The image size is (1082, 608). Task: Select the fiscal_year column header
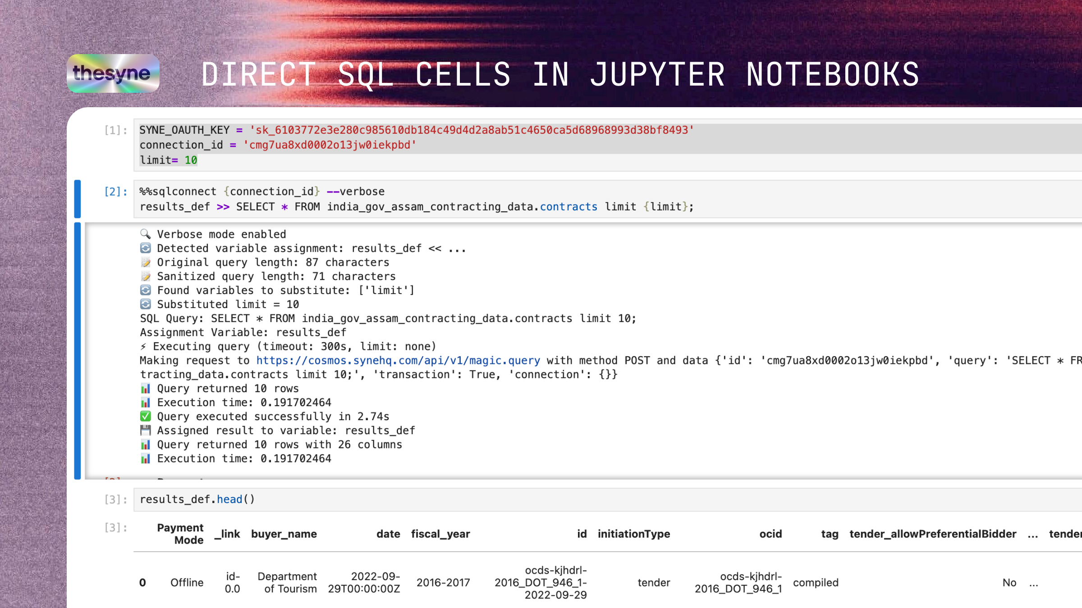(440, 534)
